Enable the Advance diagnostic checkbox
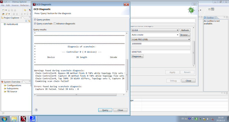The height and width of the screenshot is (122, 229). pyautogui.click(x=55, y=23)
